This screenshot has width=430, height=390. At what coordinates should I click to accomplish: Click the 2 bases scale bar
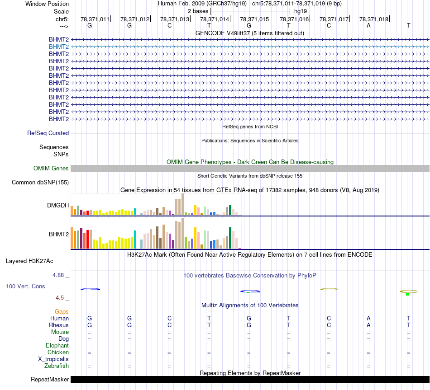[250, 11]
